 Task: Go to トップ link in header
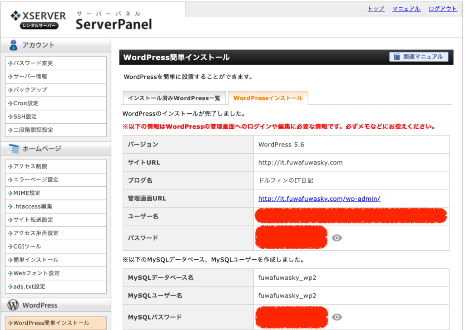[376, 9]
